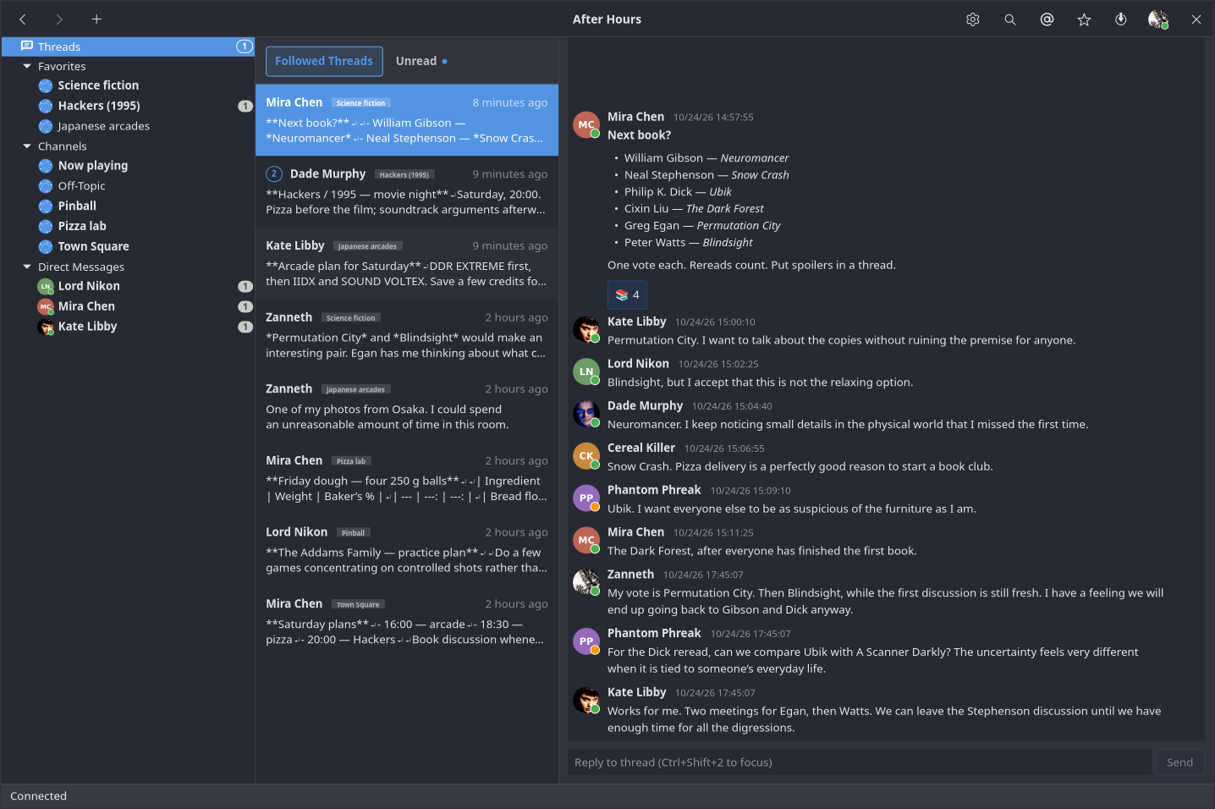Switch to the Unread tab
Viewport: 1215px width, 809px height.
click(421, 61)
